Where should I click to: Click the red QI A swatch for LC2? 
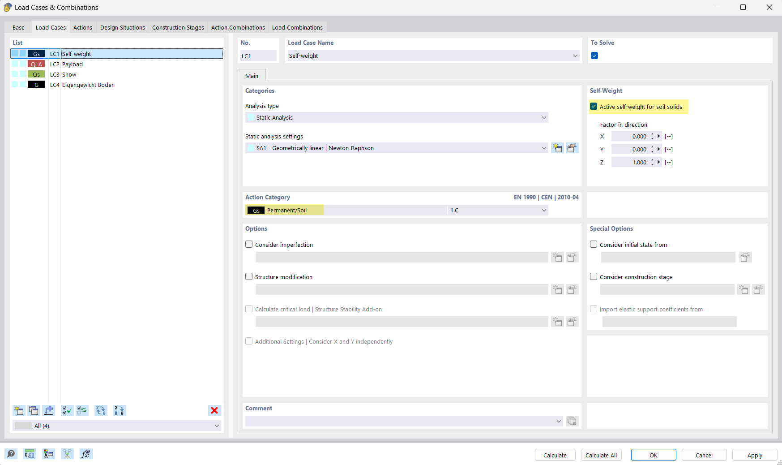coord(36,64)
